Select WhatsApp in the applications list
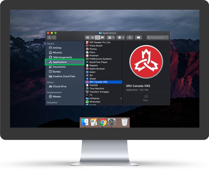This screenshot has width=209, height=170. (x=103, y=102)
